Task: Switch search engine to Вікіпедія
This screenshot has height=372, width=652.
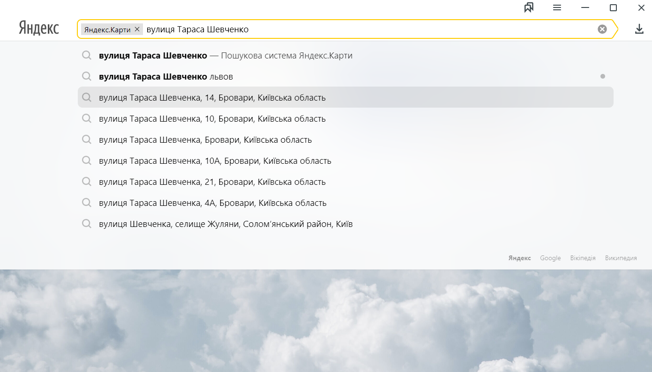Action: [x=583, y=258]
